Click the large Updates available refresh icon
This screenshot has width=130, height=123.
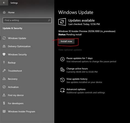pos(62,22)
